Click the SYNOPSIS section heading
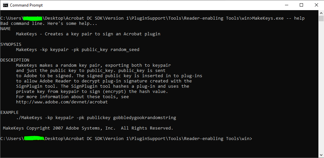 coord(11,44)
